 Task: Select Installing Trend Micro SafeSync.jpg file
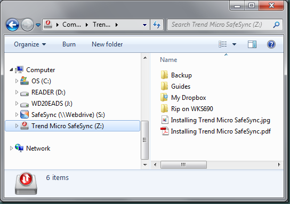(x=221, y=120)
